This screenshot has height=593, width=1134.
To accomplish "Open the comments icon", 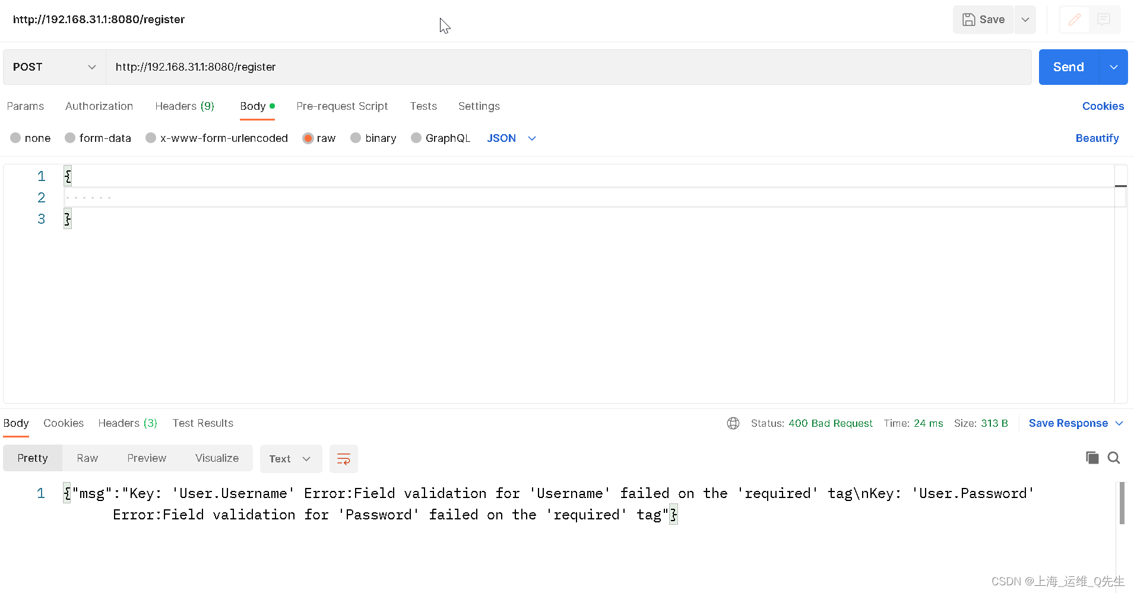I will tap(1104, 20).
